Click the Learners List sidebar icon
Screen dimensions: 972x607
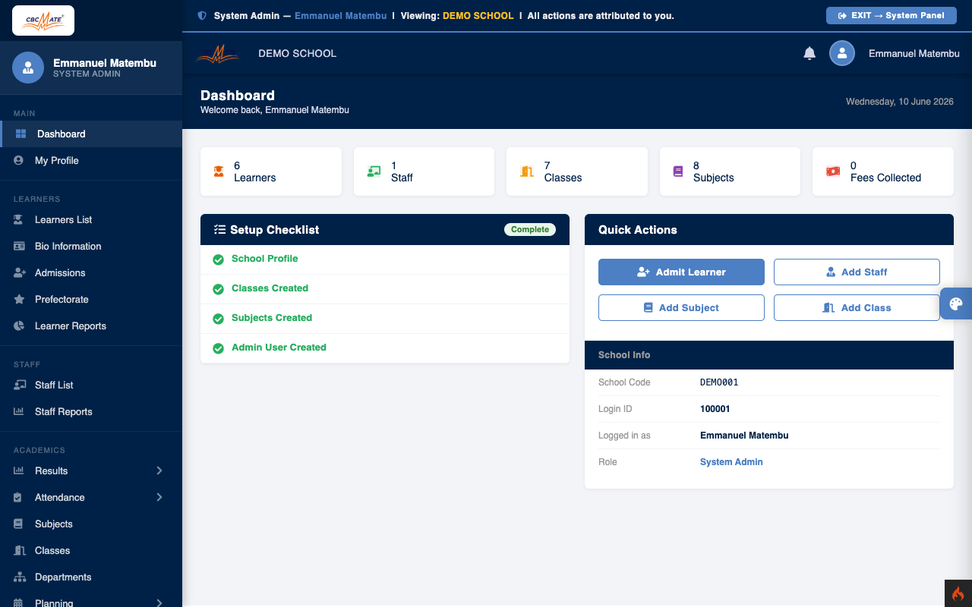coord(20,219)
